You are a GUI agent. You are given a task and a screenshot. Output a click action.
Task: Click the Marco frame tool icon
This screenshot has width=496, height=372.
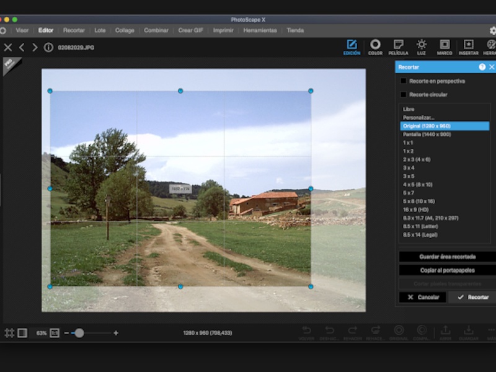point(445,47)
